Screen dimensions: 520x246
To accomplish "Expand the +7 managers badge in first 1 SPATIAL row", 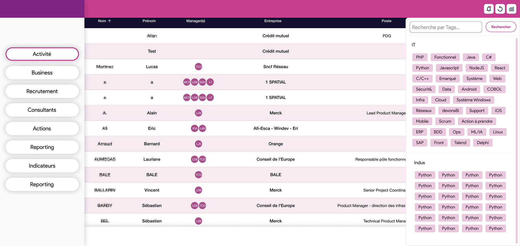I will (210, 82).
